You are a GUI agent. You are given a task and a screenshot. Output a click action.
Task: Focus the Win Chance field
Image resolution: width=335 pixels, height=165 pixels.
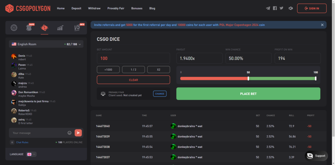point(249,58)
